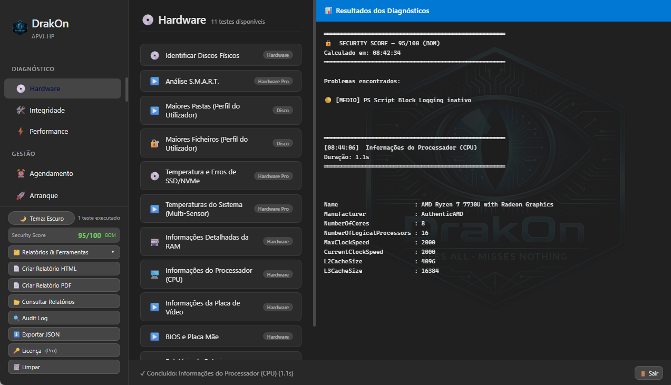Click the Sair exit button

[x=649, y=373]
